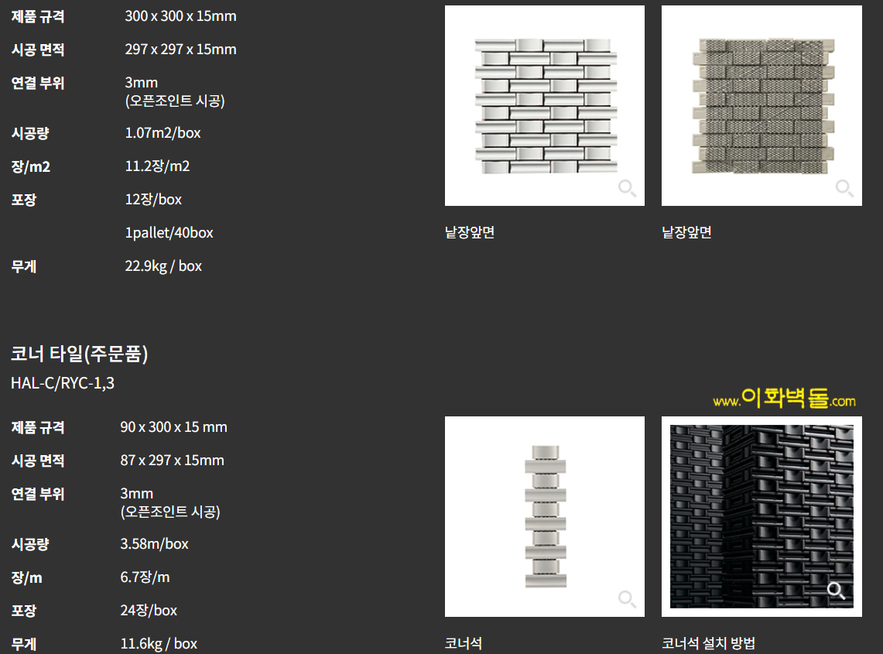View the black tiled wall corner photo

(762, 516)
